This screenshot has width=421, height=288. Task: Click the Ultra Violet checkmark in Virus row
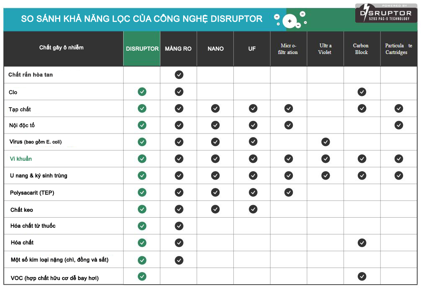pyautogui.click(x=325, y=142)
